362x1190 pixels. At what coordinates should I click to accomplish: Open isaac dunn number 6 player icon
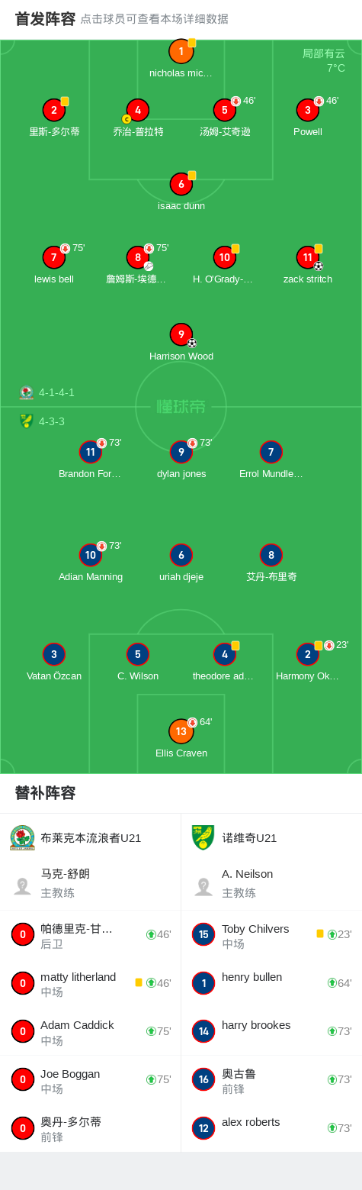(x=181, y=184)
